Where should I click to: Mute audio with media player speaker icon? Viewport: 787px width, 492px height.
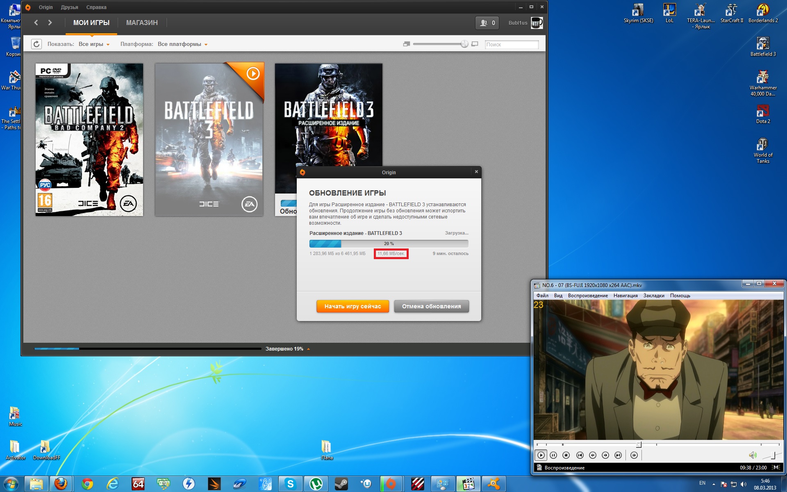click(753, 455)
